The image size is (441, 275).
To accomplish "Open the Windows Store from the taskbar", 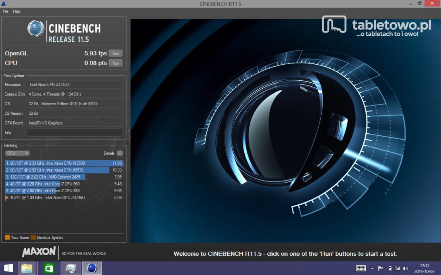I will pyautogui.click(x=49, y=268).
